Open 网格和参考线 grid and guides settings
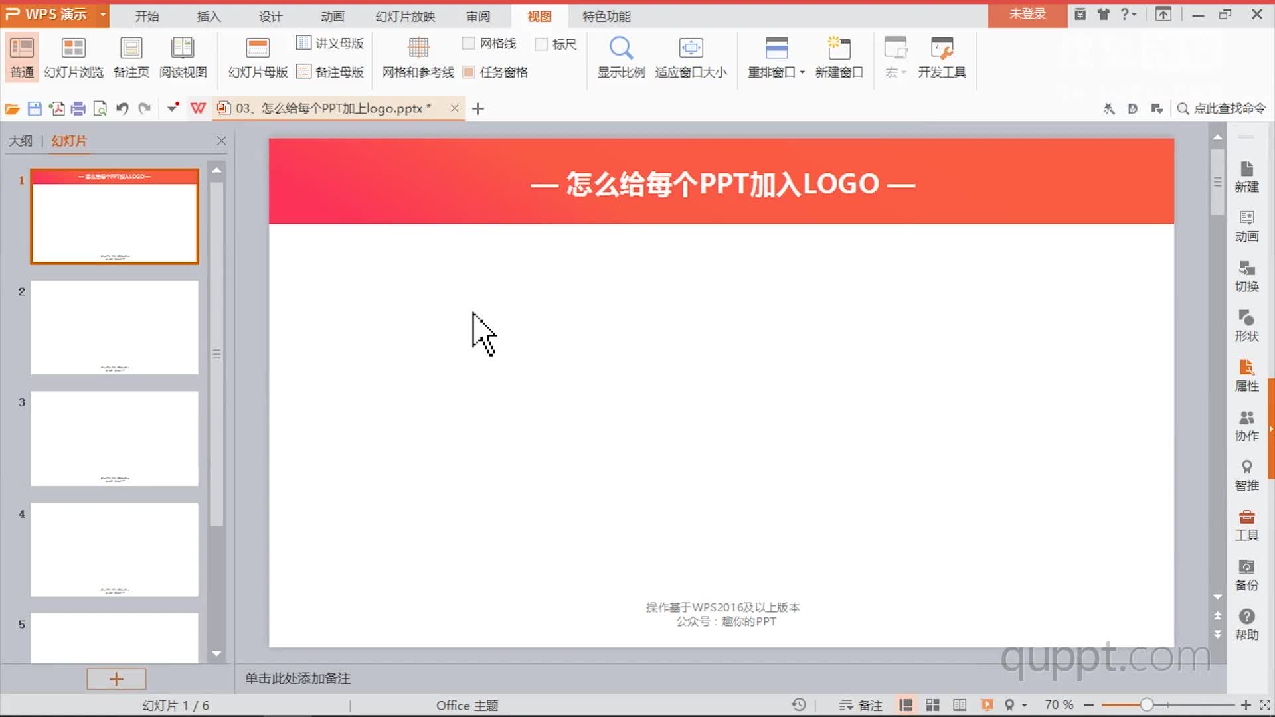Image resolution: width=1275 pixels, height=717 pixels. tap(418, 58)
